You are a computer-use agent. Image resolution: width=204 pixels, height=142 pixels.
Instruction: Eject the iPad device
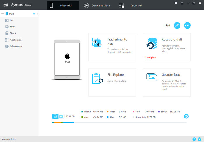pyautogui.click(x=34, y=13)
